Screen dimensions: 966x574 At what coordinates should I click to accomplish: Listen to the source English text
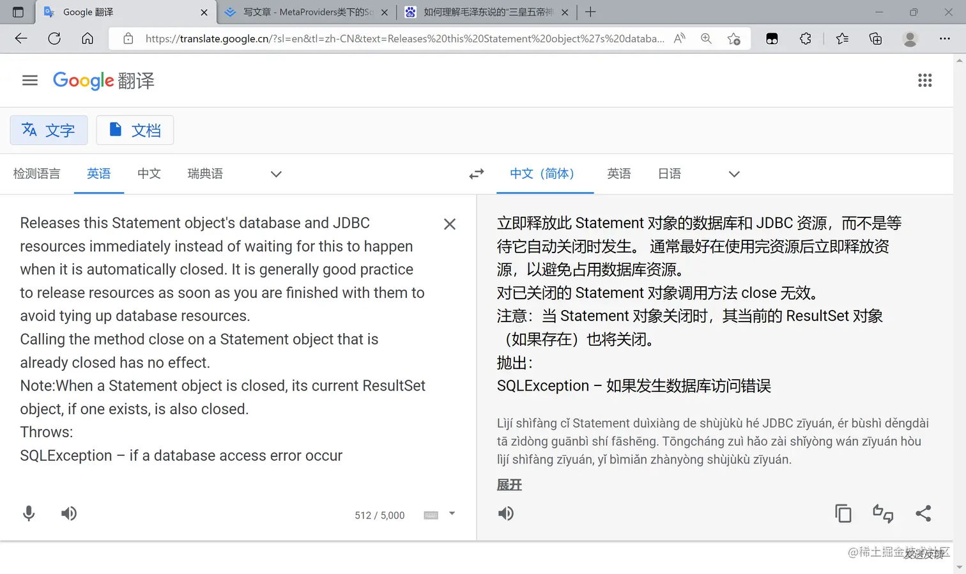tap(69, 513)
